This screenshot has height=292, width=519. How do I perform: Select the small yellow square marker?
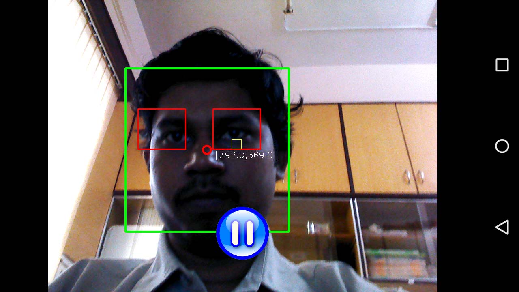tap(236, 144)
